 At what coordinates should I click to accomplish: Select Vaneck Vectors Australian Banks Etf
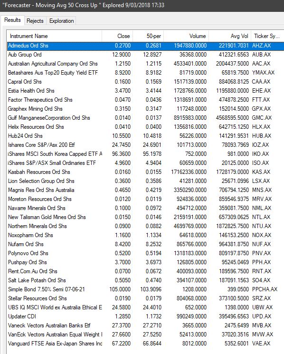click(145, 325)
